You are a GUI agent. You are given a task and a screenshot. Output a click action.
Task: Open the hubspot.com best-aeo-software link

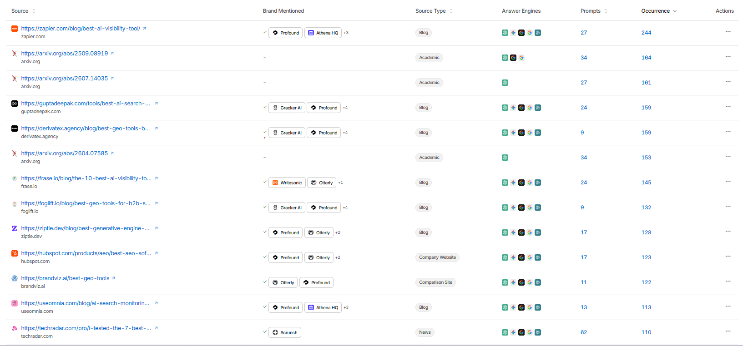pos(86,253)
